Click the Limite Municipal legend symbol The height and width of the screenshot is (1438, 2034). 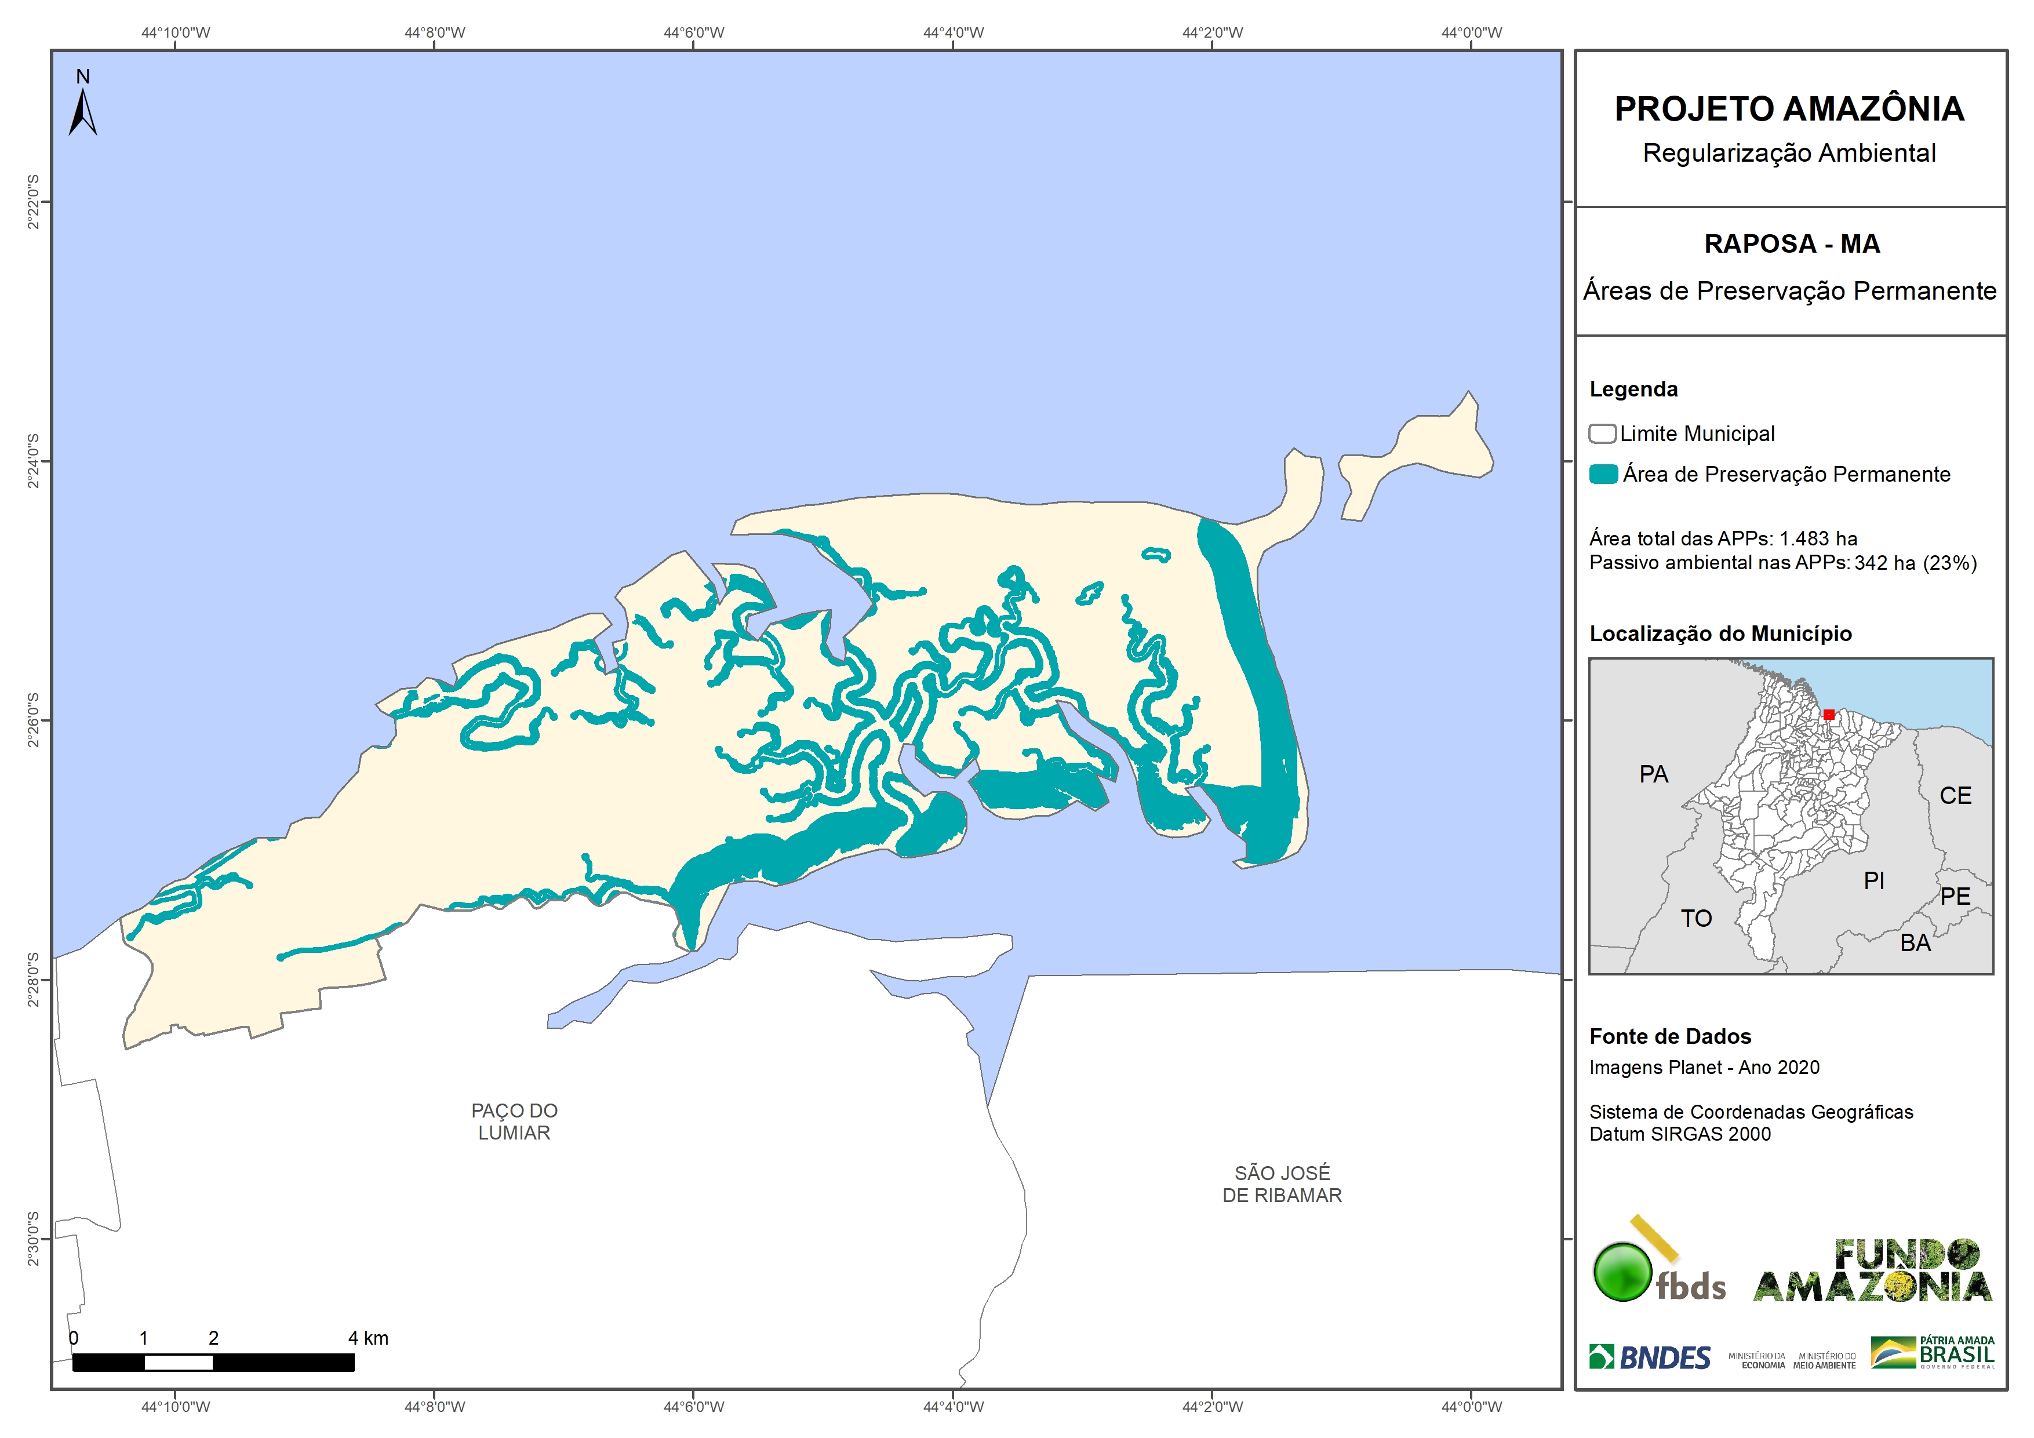pyautogui.click(x=1602, y=434)
